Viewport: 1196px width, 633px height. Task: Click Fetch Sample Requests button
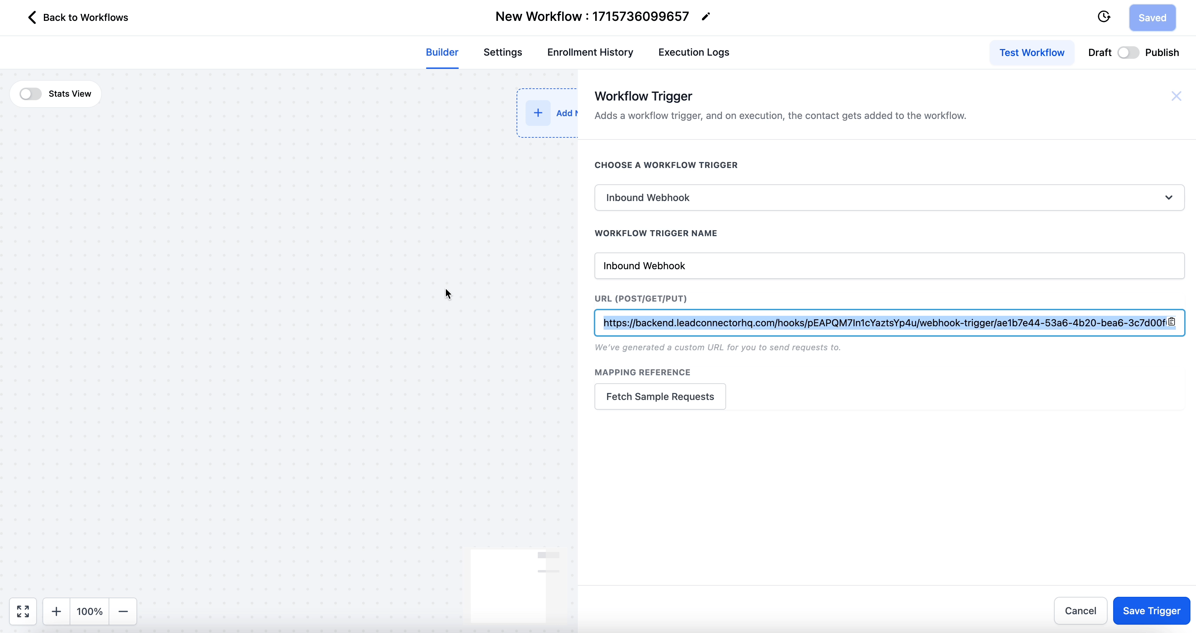660,396
